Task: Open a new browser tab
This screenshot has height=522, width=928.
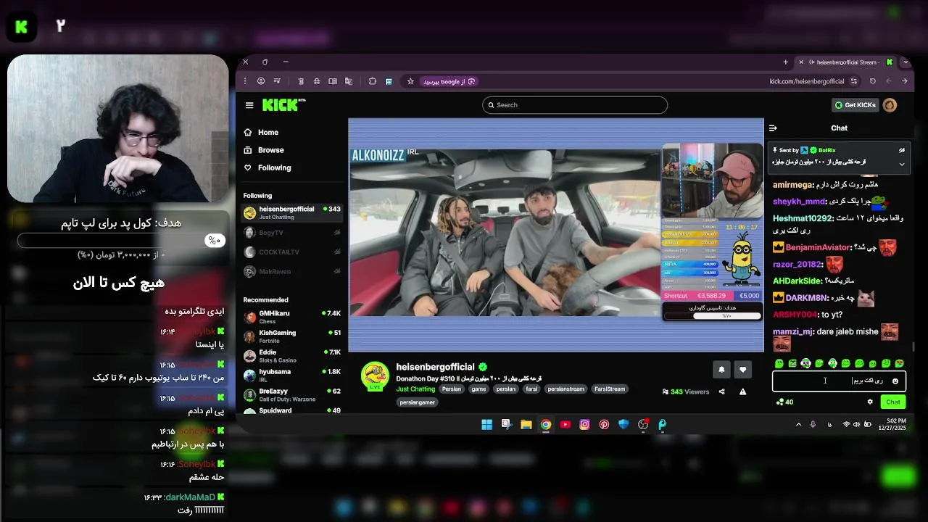Action: [x=786, y=62]
